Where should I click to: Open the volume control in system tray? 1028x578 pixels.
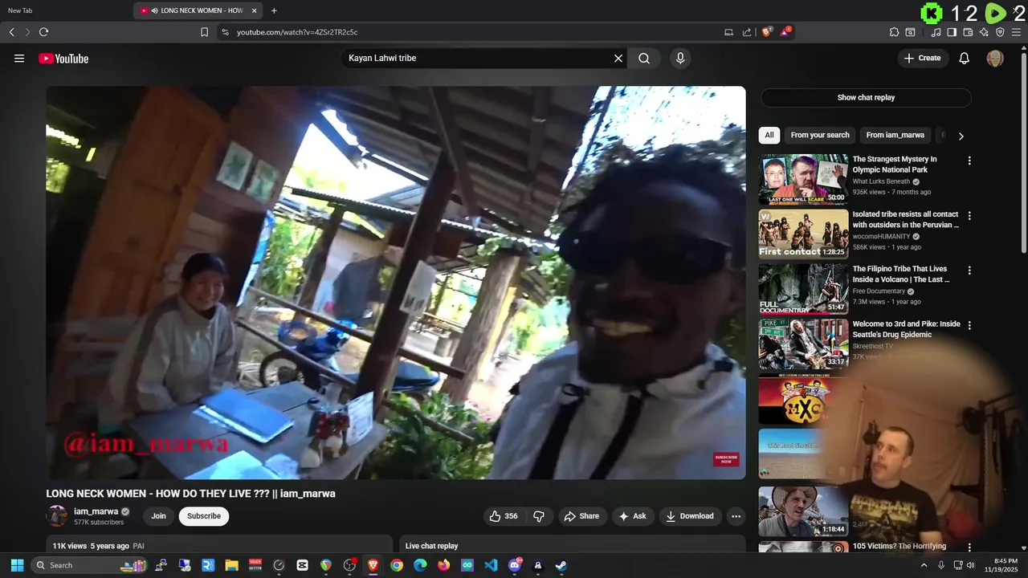click(970, 565)
